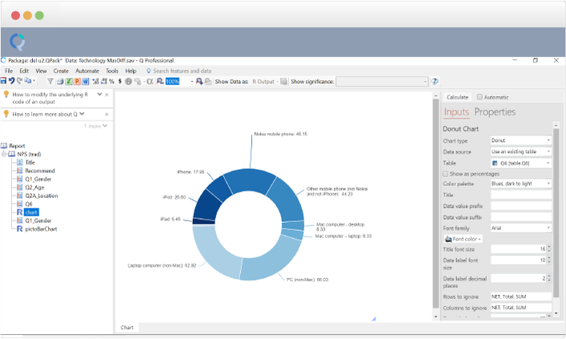This screenshot has height=339, width=566.
Task: Click the help question mark icon
Action: 435,81
